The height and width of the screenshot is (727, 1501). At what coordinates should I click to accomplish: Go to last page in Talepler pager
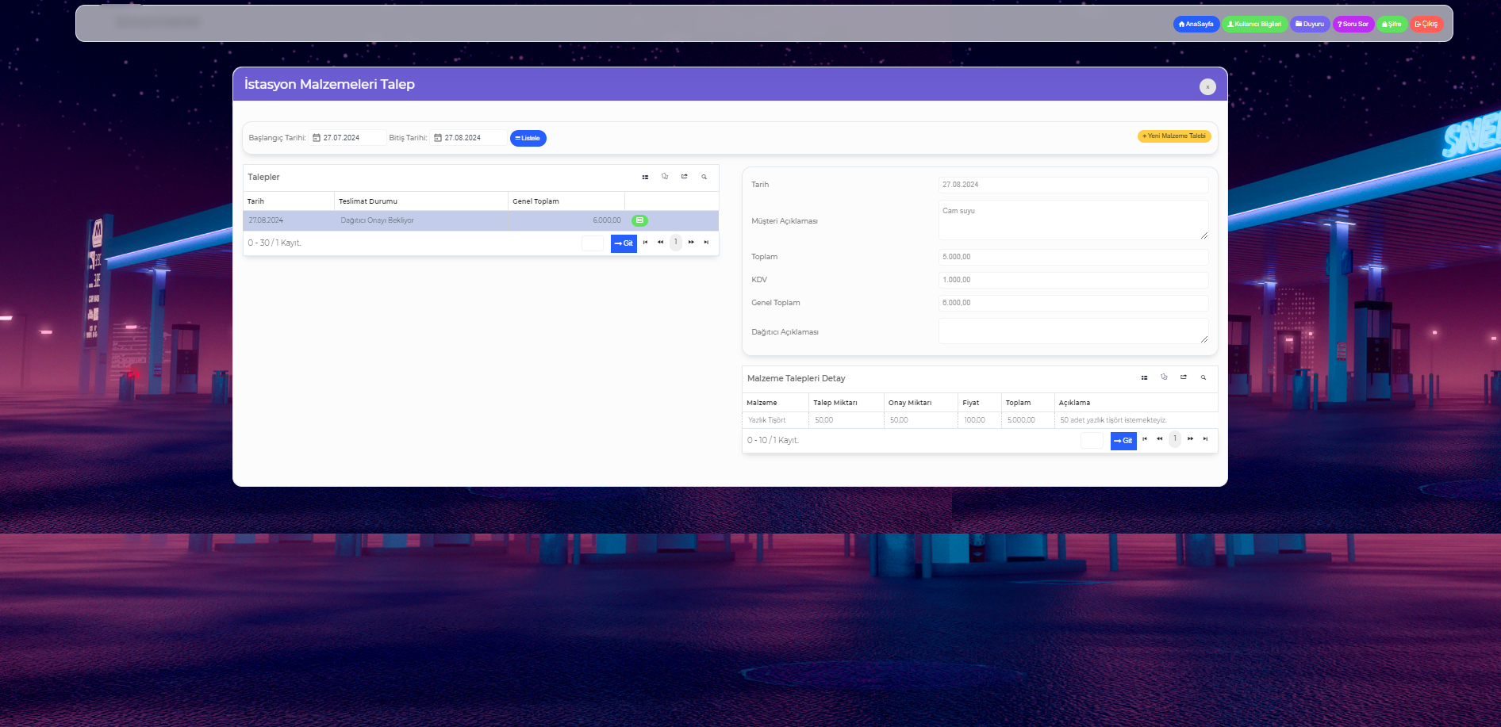706,243
